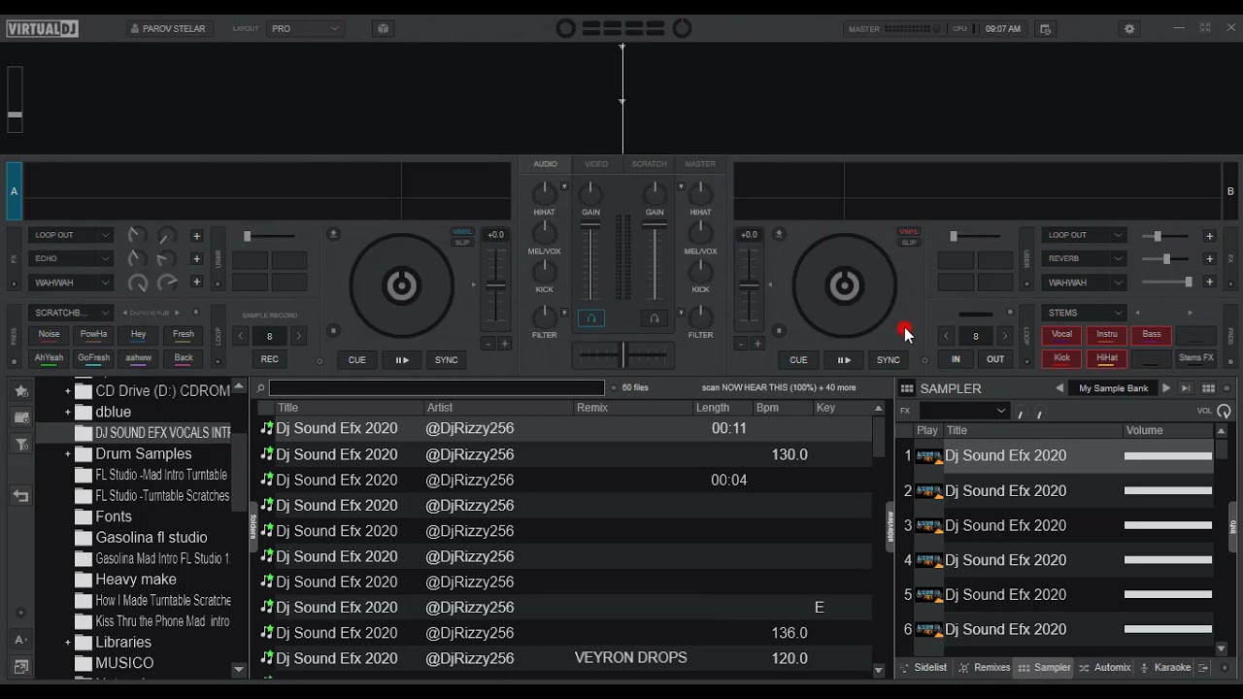The image size is (1243, 699).
Task: Click the plus button beside REVERB effect
Action: pyautogui.click(x=1209, y=259)
